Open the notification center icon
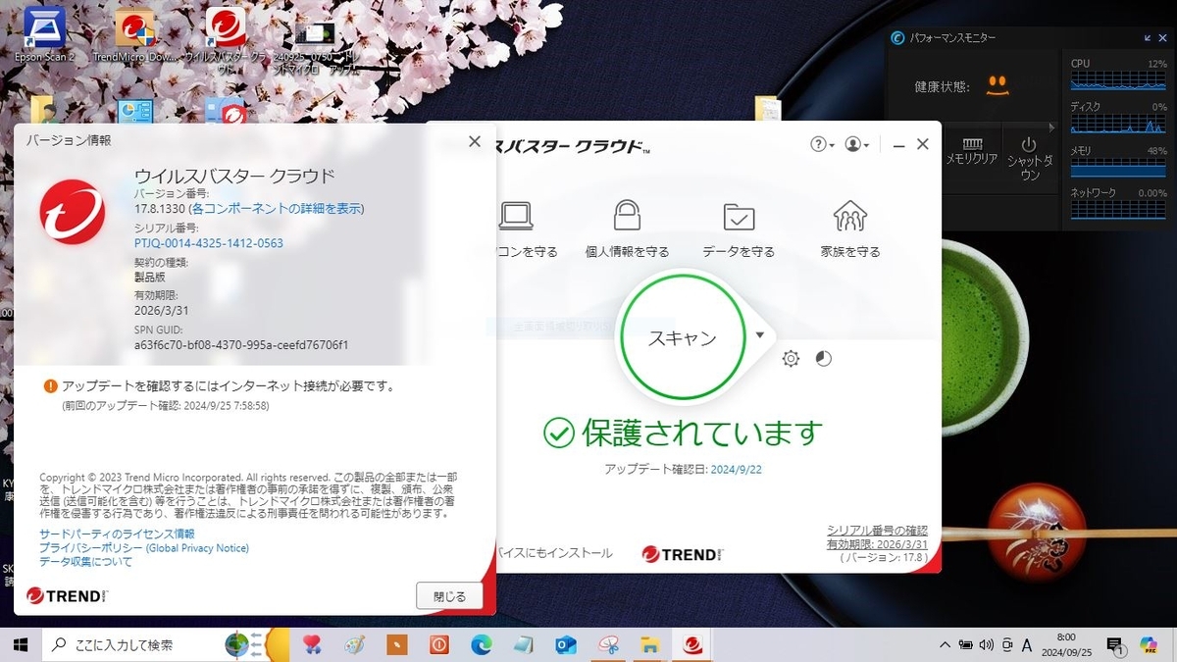This screenshot has width=1177, height=662. coord(1117,645)
